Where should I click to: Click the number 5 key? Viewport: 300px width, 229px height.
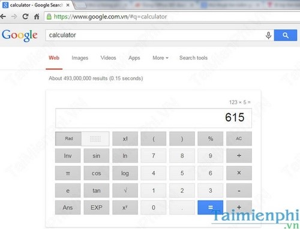[182, 173]
